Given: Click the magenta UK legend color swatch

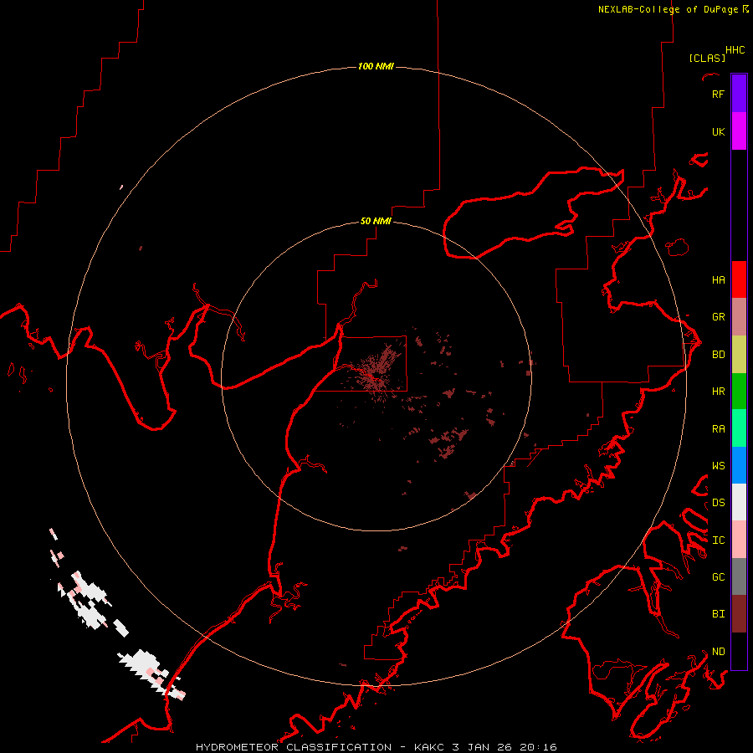Looking at the screenshot, I should (x=739, y=131).
